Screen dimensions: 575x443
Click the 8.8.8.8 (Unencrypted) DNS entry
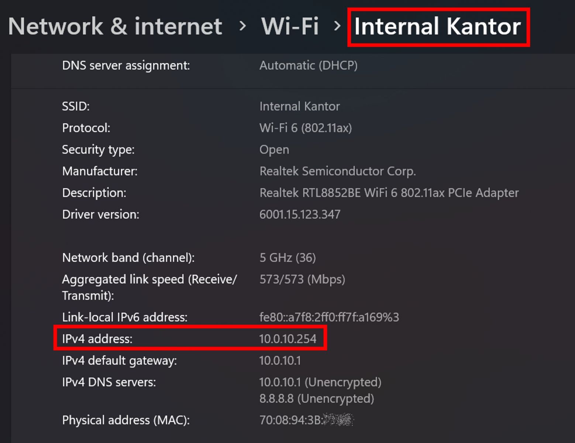316,399
